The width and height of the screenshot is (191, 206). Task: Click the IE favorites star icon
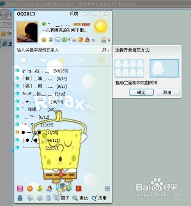point(3,33)
